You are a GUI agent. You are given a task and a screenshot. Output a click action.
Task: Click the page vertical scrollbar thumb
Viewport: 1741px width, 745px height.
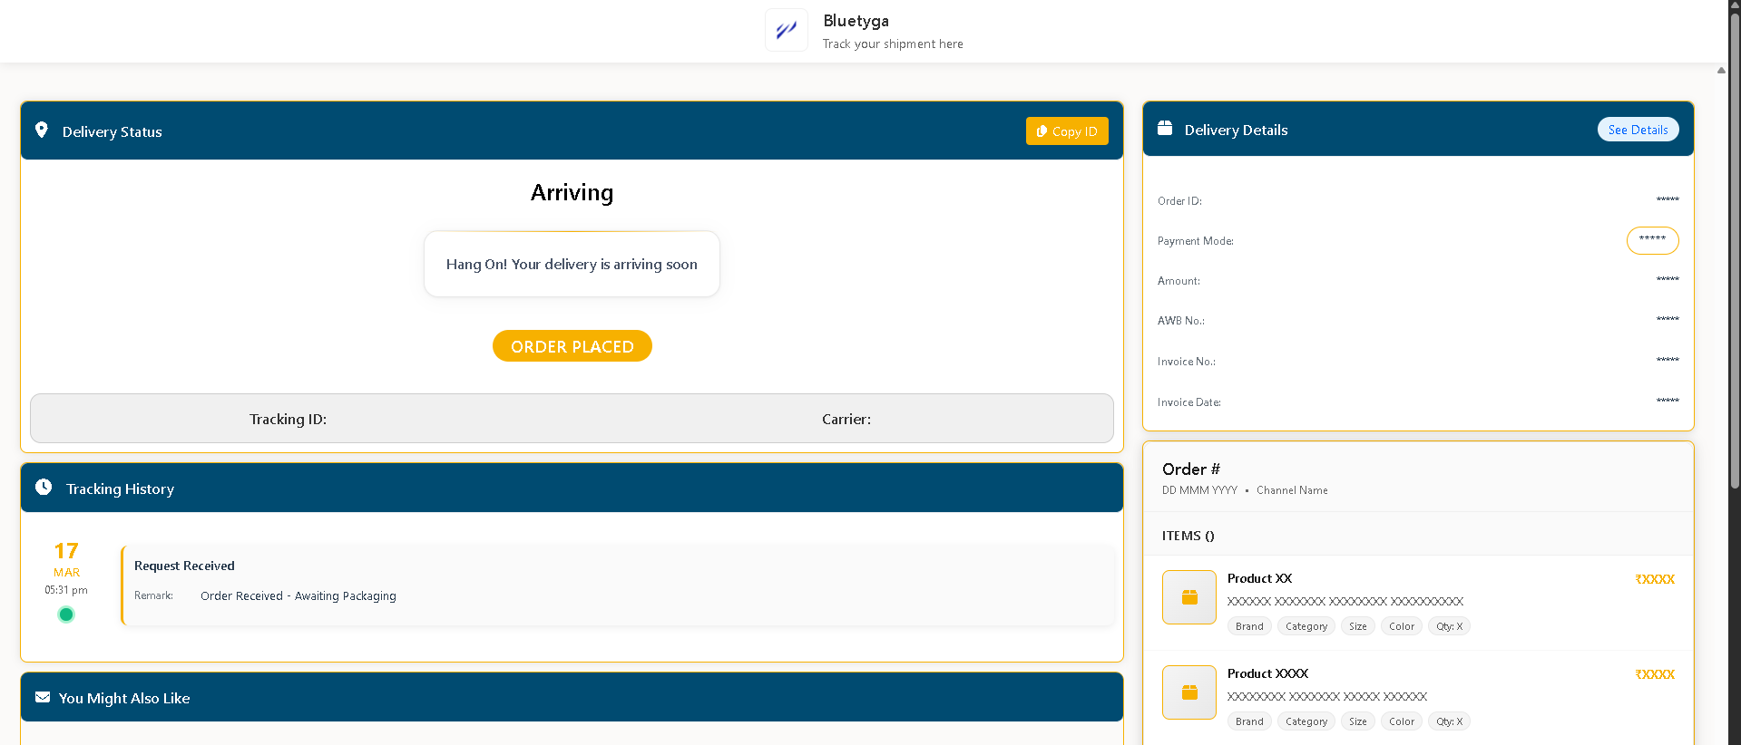pyautogui.click(x=1735, y=254)
